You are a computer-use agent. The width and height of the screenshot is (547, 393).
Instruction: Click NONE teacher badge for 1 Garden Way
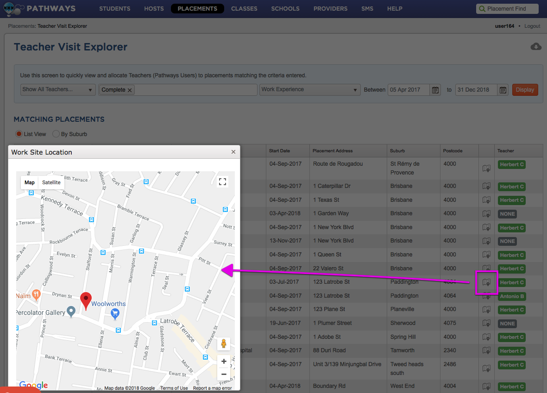coord(507,214)
